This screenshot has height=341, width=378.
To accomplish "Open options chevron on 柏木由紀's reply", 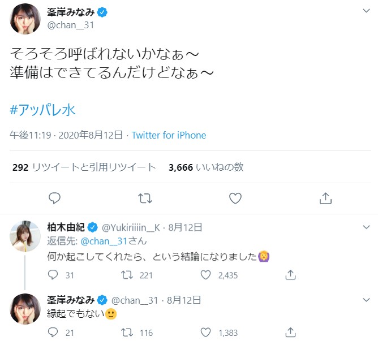I will 366,227.
